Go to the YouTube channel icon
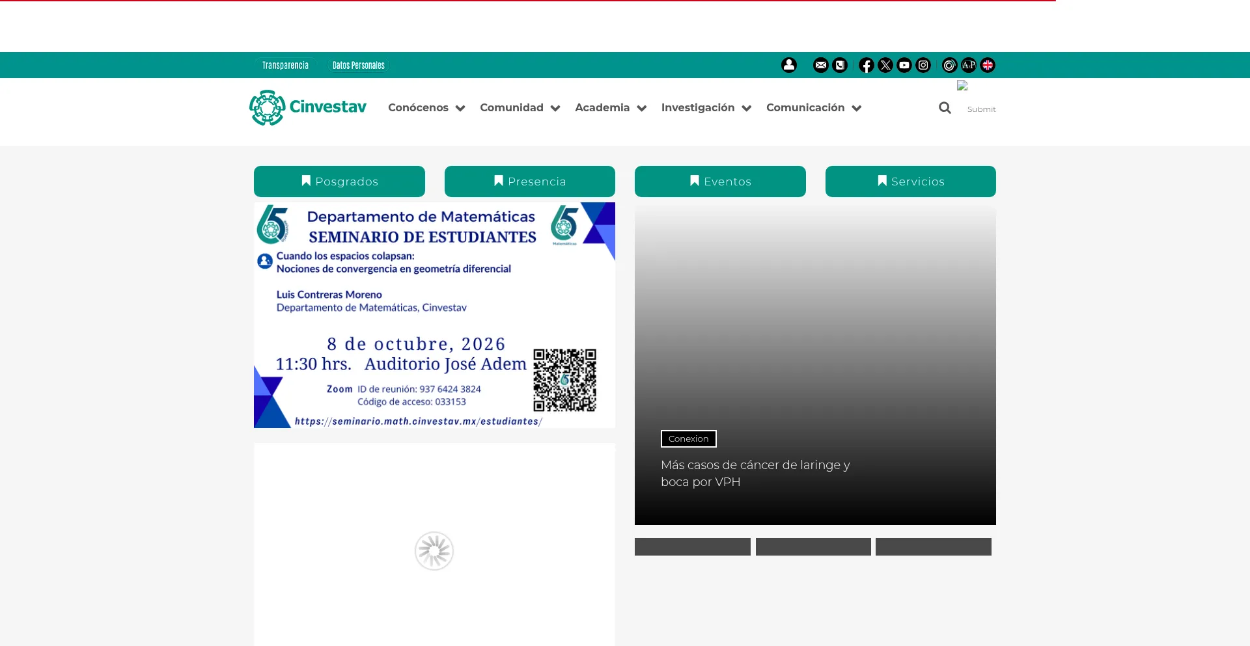1250x646 pixels. (x=904, y=65)
